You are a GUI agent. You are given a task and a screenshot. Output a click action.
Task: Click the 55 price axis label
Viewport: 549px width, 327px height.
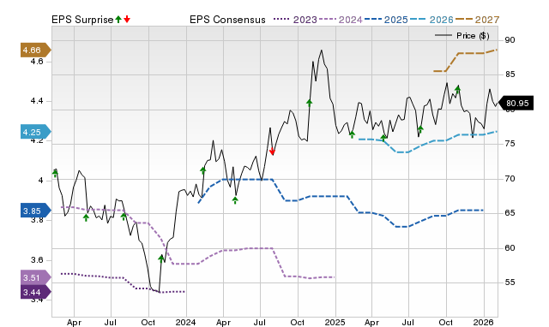click(x=510, y=282)
